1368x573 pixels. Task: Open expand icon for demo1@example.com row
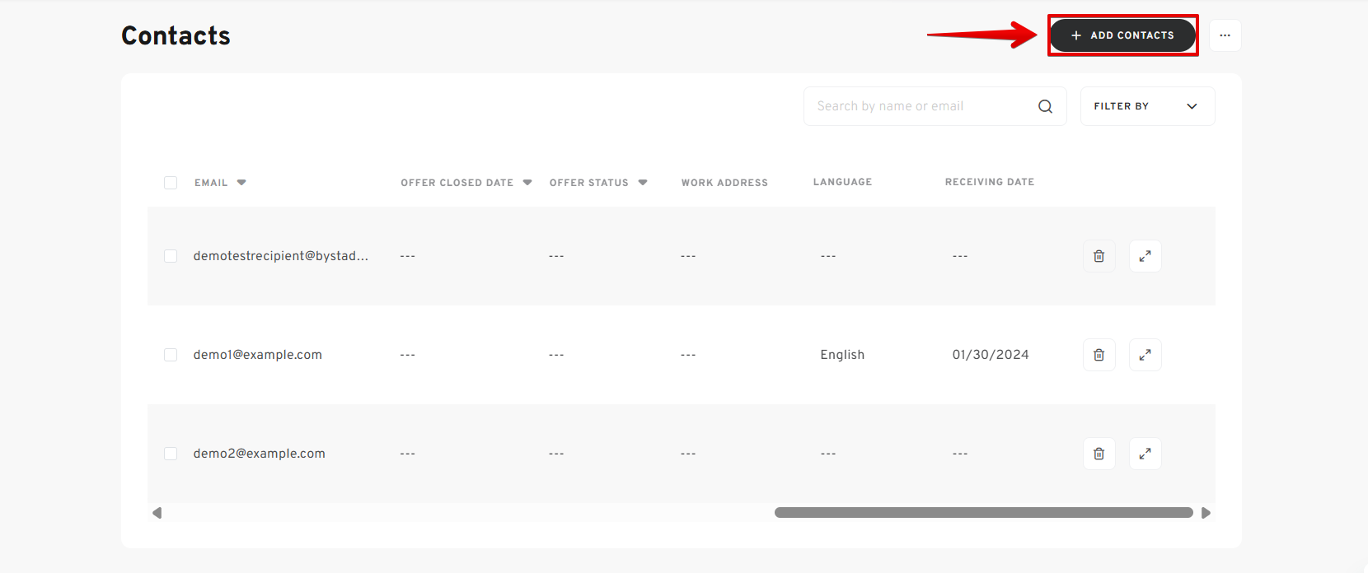click(x=1145, y=355)
